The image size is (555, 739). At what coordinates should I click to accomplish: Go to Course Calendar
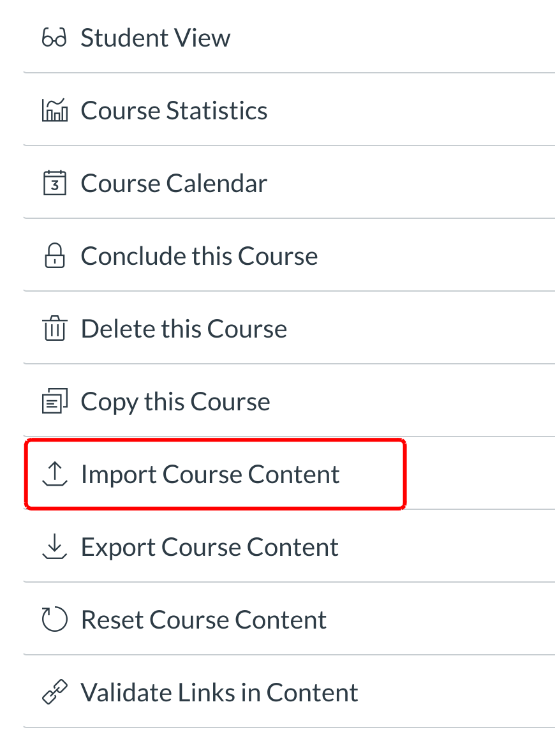(x=174, y=184)
